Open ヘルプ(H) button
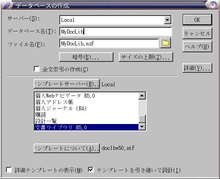 coord(197,47)
